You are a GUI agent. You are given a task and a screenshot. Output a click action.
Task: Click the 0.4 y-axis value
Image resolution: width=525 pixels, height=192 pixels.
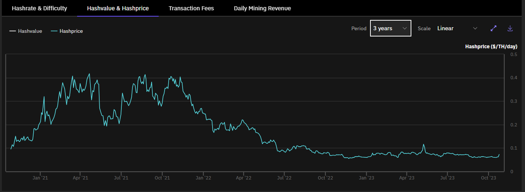click(x=514, y=78)
